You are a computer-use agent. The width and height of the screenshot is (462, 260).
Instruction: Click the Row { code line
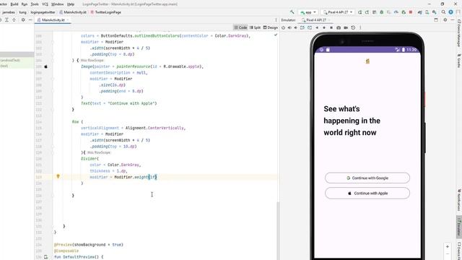tap(77, 122)
